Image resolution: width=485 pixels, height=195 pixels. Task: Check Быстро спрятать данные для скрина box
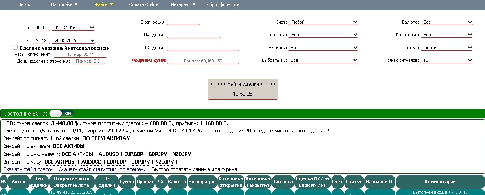coord(241,169)
